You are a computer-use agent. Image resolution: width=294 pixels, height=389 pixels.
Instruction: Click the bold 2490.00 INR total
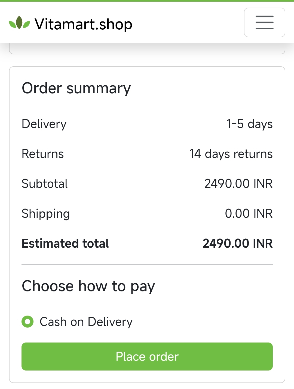tap(238, 243)
